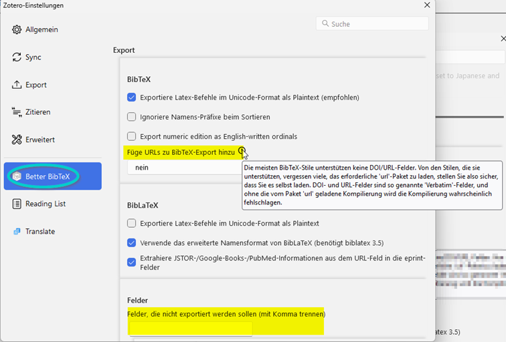
Task: Open the Zitieren settings pane
Action: tap(53, 112)
